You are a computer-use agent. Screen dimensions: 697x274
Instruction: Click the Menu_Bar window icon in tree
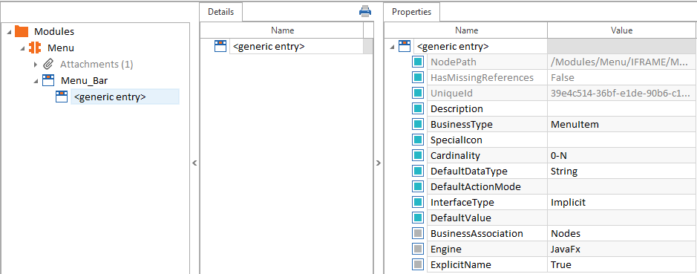coord(48,80)
